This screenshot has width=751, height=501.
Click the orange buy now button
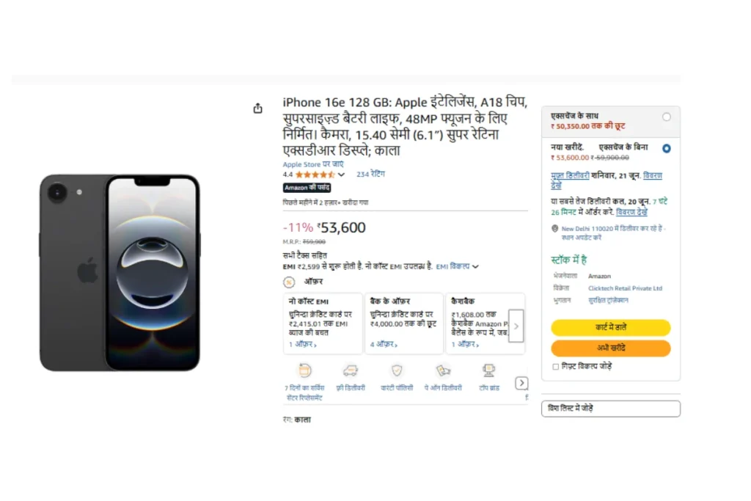point(611,348)
